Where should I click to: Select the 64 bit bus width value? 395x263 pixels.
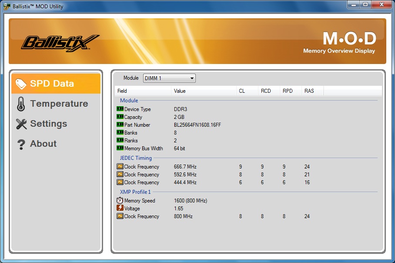point(179,148)
